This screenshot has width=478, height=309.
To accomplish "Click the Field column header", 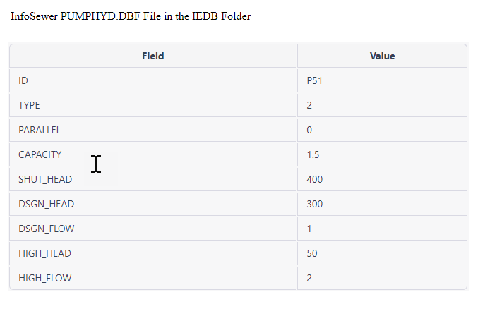I will pyautogui.click(x=153, y=56).
